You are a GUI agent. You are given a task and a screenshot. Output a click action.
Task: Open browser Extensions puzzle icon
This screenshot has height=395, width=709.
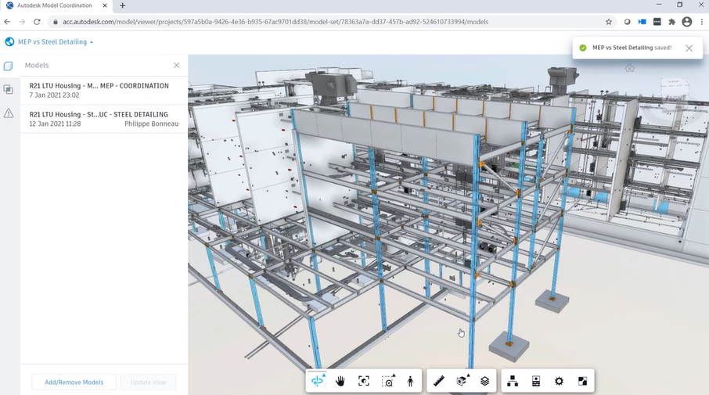[x=672, y=22]
